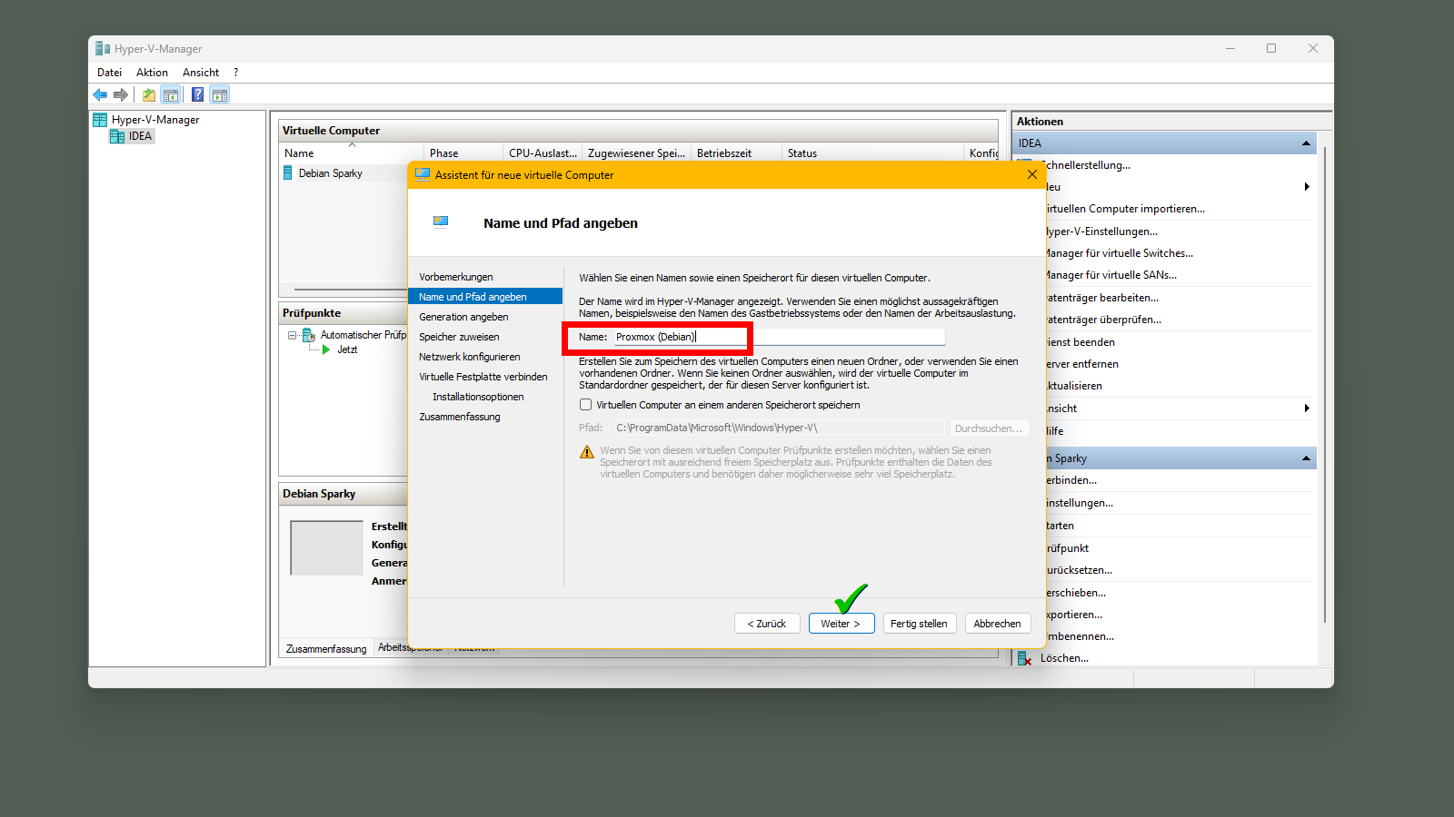Collapse the IDEA actions section
Viewport: 1454px width, 817px height.
[x=1306, y=143]
